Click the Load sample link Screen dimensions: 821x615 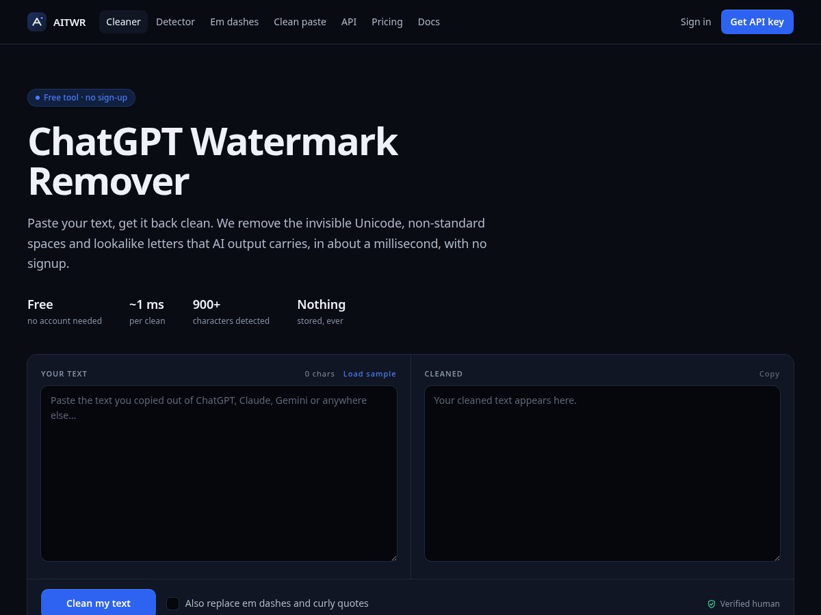click(x=369, y=374)
